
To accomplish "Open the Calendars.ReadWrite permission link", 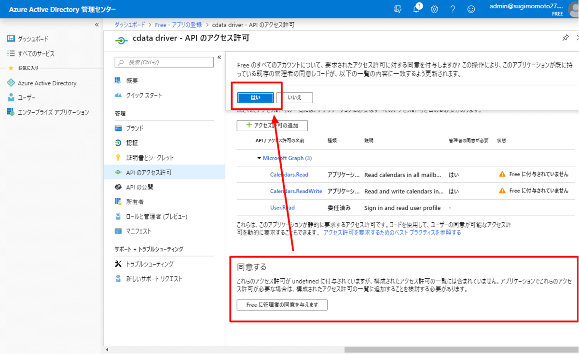I will point(296,191).
